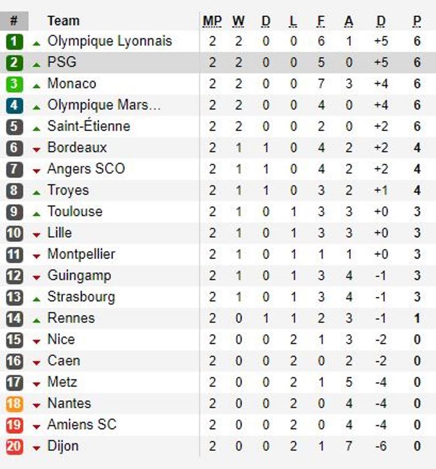436x469 pixels.
Task: Click the red rank 20 badge
Action: 14,446
